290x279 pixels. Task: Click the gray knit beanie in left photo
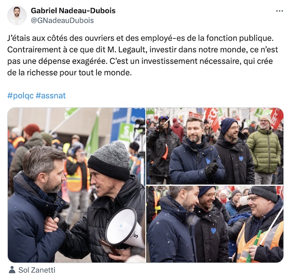pos(110,161)
